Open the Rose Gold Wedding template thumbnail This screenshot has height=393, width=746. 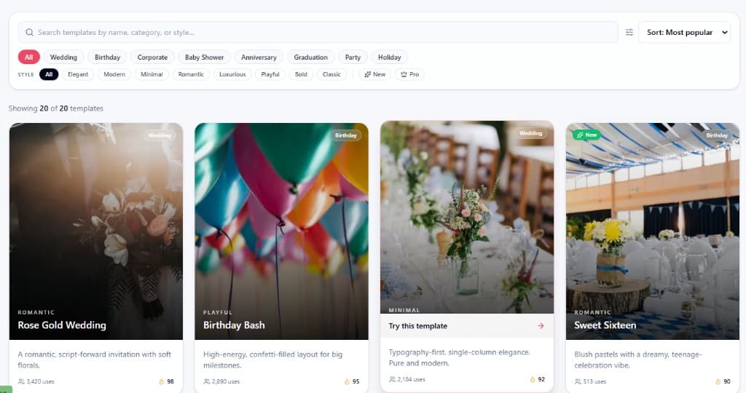[95, 231]
